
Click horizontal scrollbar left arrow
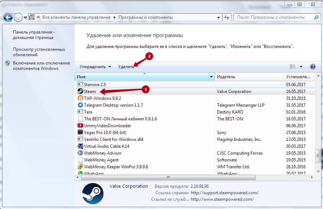(78, 178)
